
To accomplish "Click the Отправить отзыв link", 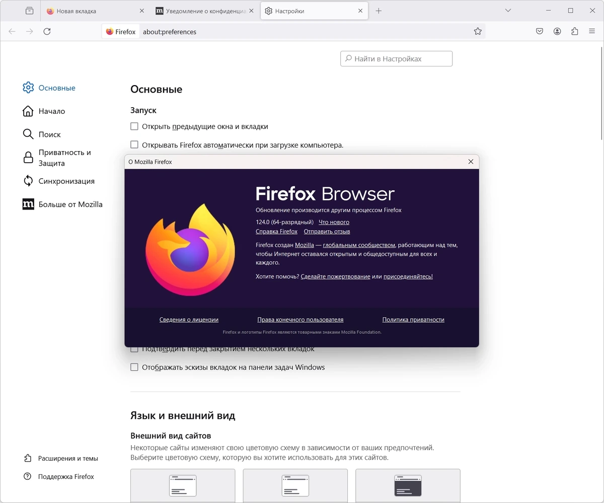I will (x=327, y=232).
